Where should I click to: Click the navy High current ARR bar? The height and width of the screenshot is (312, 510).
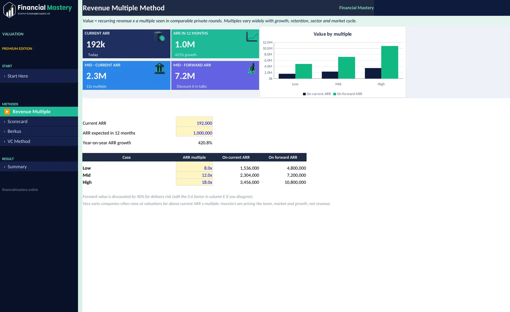(x=373, y=73)
